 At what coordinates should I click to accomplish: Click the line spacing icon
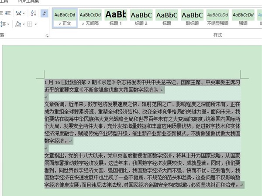click(x=2, y=24)
